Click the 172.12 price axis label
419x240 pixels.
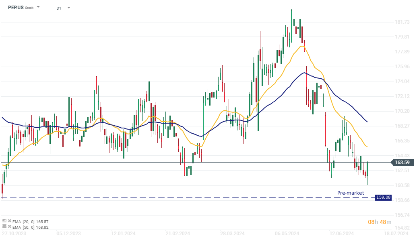click(x=402, y=96)
